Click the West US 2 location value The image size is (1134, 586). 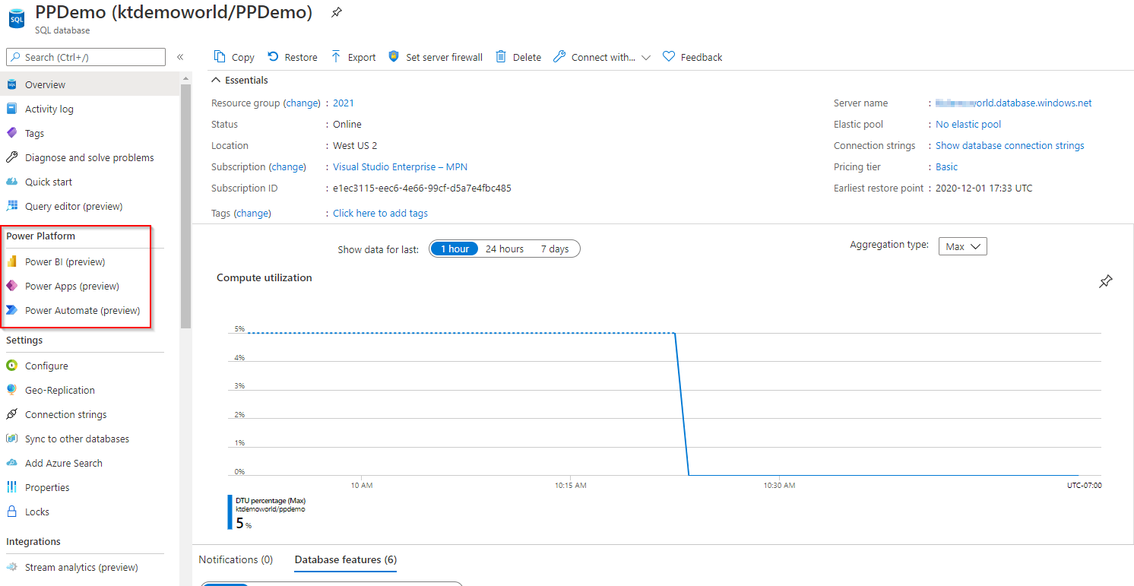click(x=355, y=145)
